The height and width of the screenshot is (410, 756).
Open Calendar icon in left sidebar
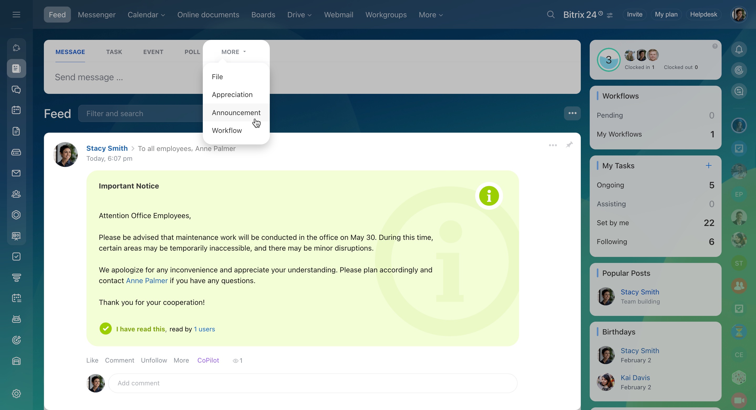pyautogui.click(x=16, y=110)
